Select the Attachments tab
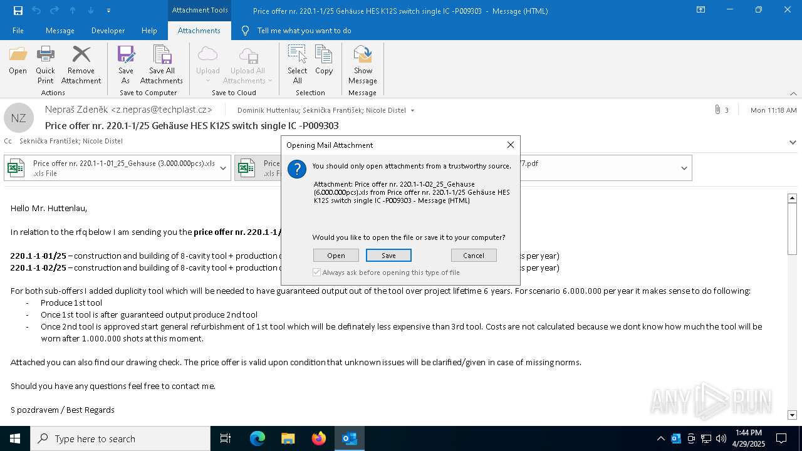The image size is (802, 451). pos(199,31)
